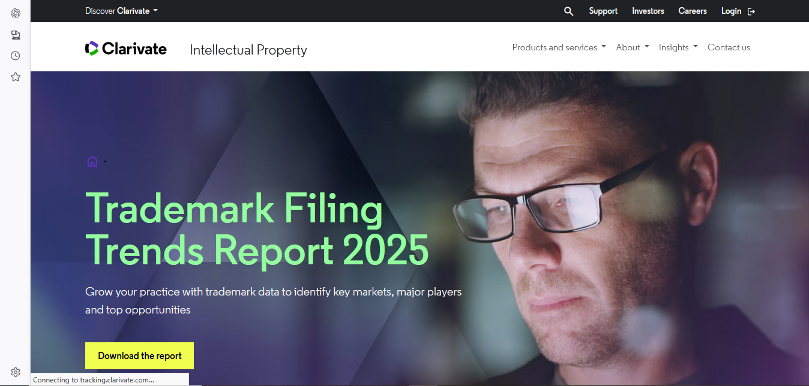Screen dimensions: 809x386
Task: Click the favorites star sidebar icon
Action: click(x=16, y=77)
